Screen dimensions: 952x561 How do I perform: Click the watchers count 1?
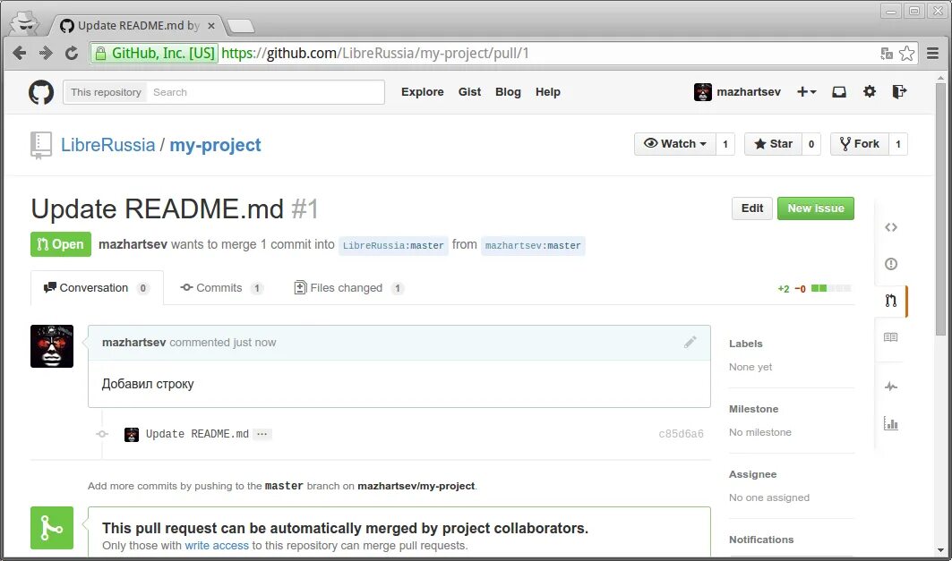click(725, 144)
